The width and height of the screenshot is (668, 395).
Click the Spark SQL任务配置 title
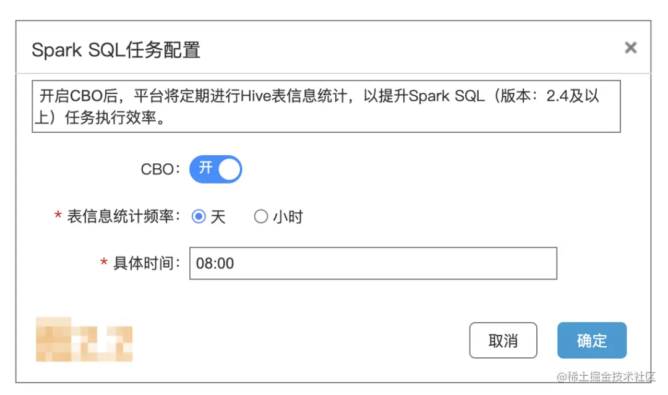[116, 49]
